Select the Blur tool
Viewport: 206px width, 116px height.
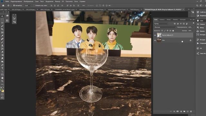(x=2, y=58)
